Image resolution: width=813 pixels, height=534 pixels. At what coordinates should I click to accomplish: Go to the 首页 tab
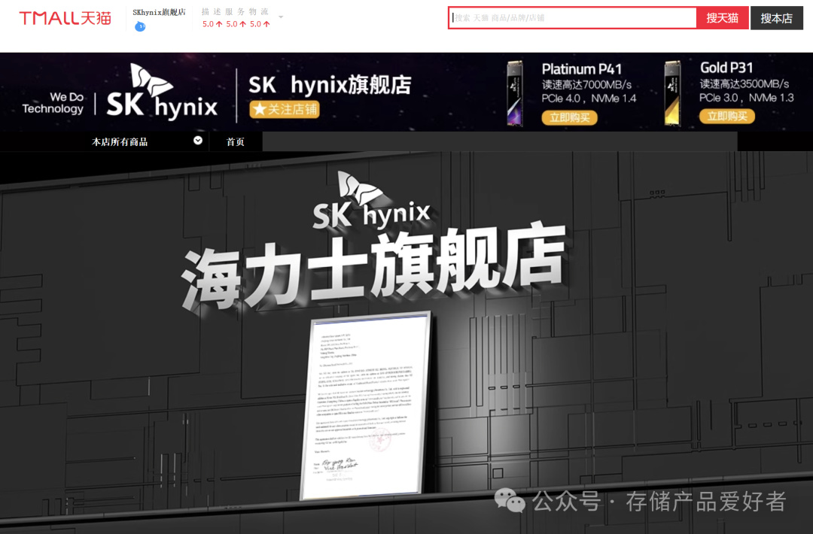coord(236,141)
